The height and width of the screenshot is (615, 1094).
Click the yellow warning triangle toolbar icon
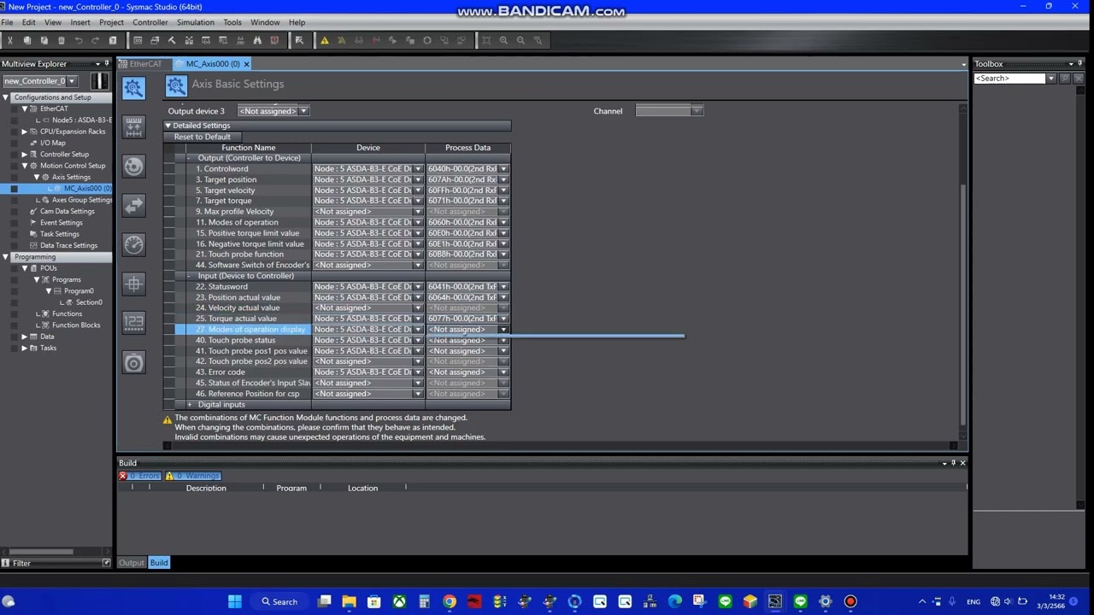[x=324, y=40]
